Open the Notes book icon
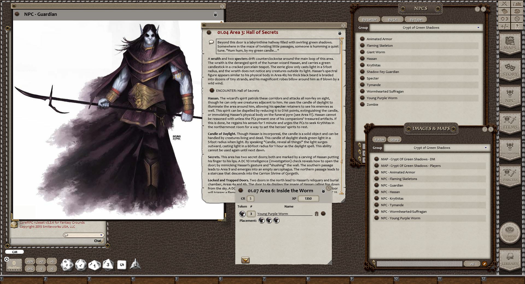The width and height of the screenshot is (525, 284). [x=504, y=11]
